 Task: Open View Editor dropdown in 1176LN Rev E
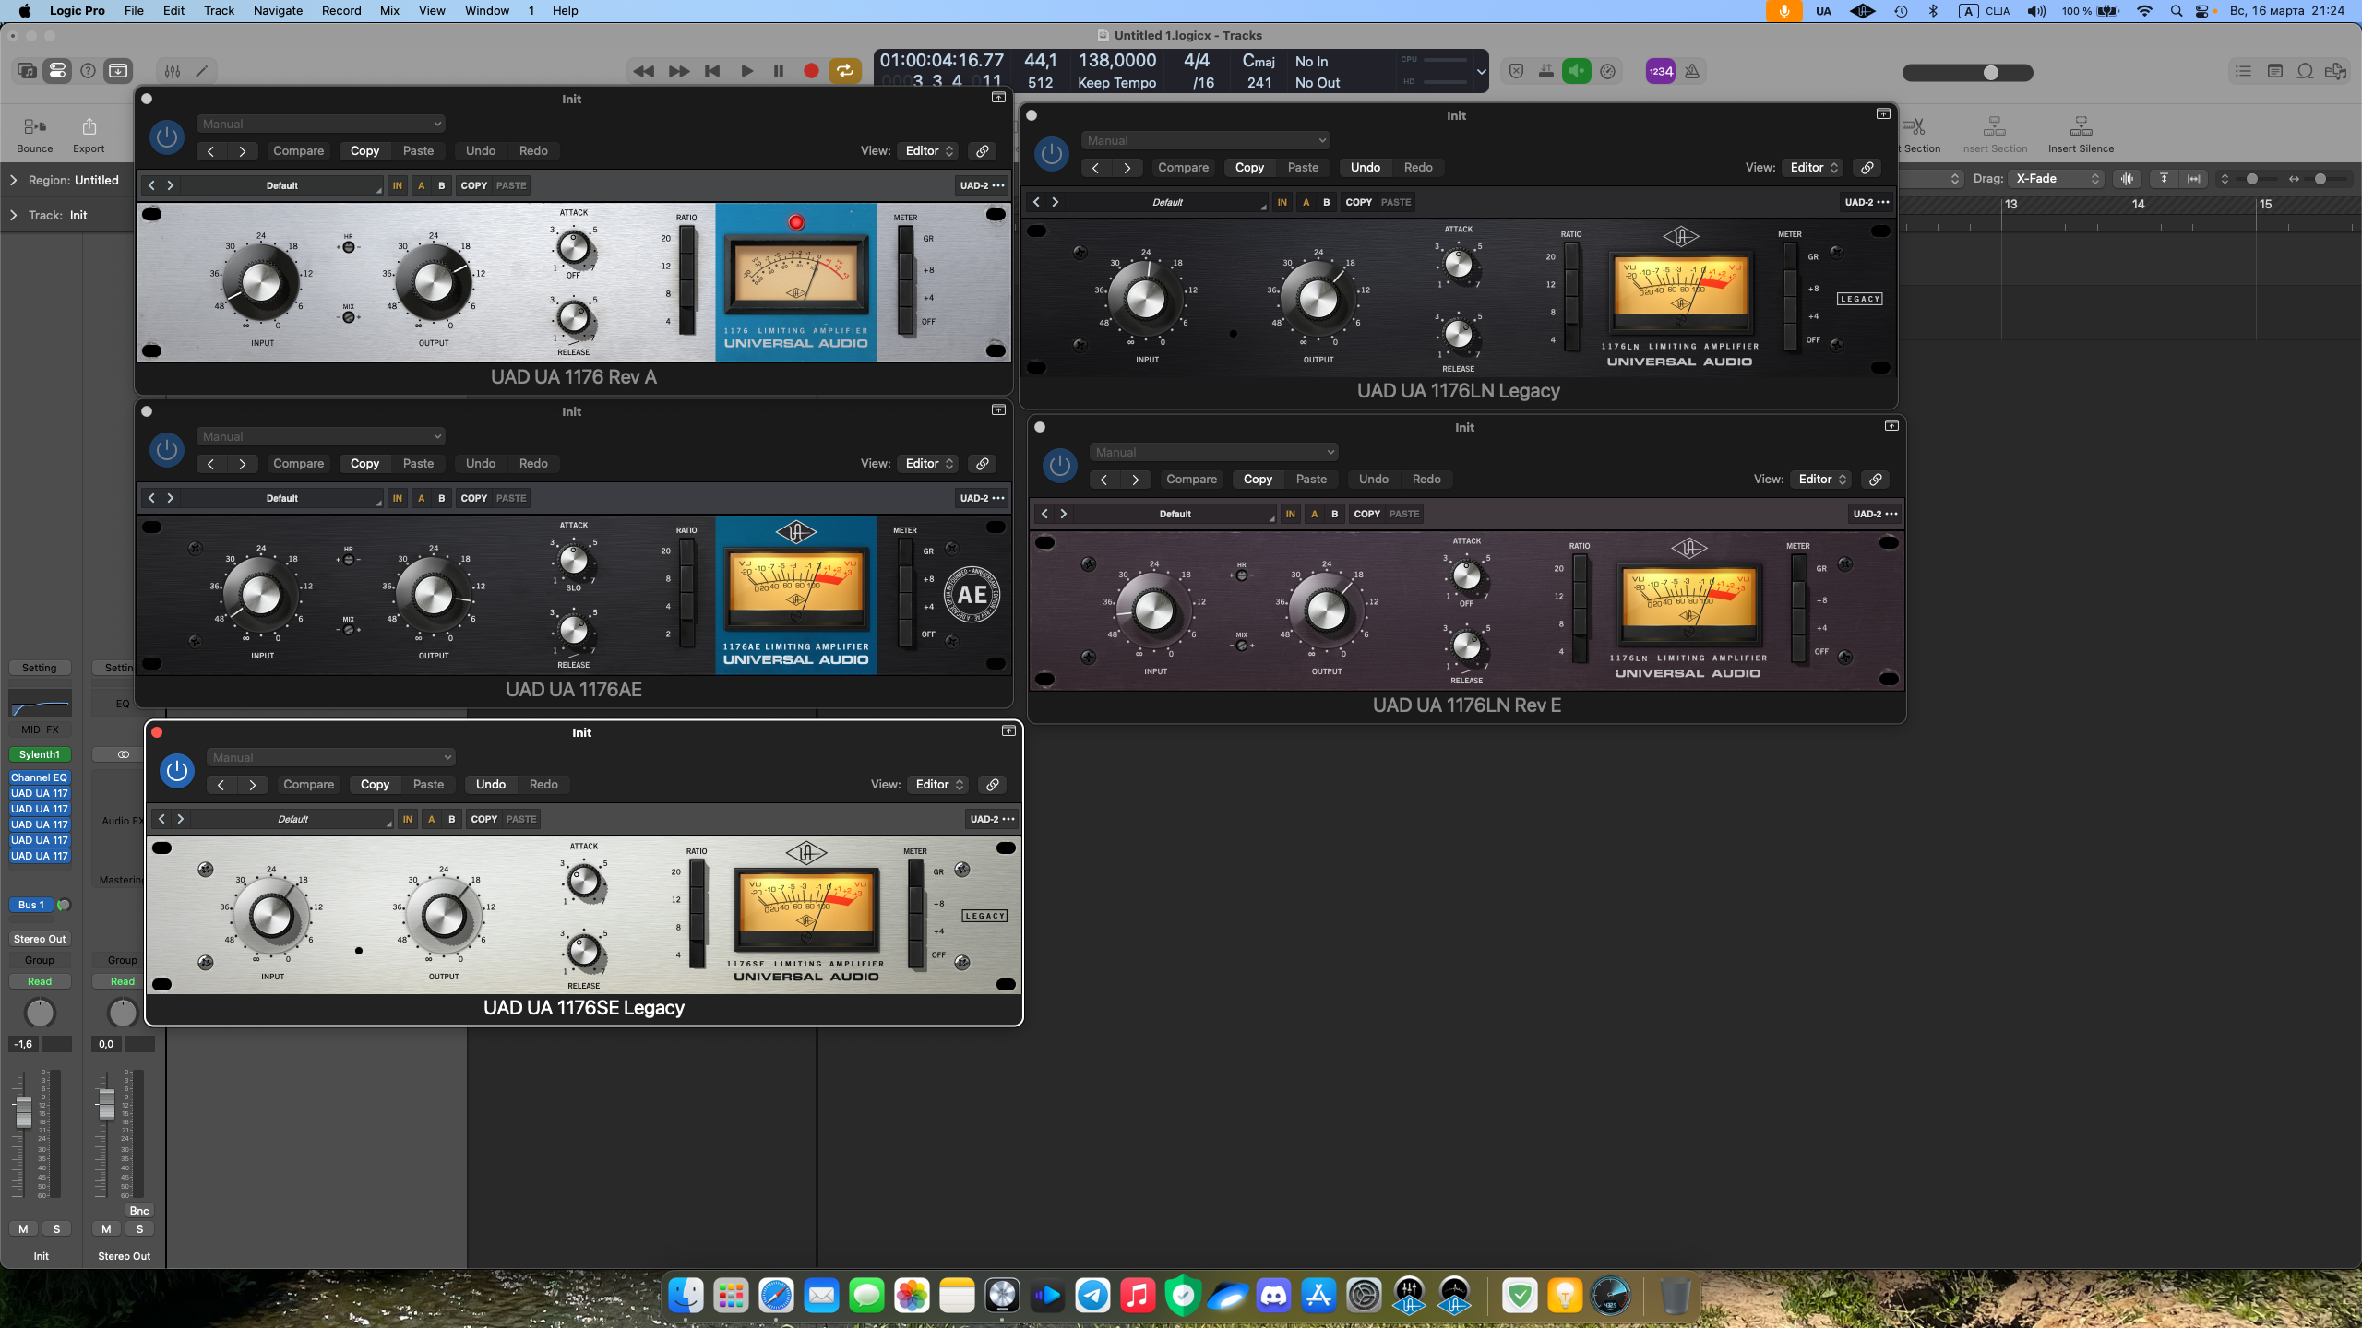(1821, 480)
